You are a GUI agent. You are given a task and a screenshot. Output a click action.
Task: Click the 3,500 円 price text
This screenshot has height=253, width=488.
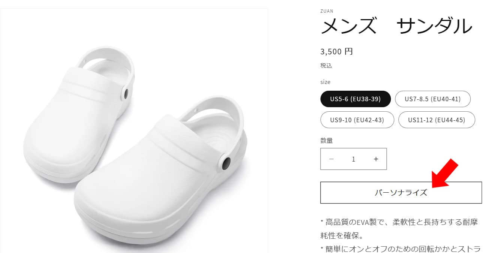point(337,51)
